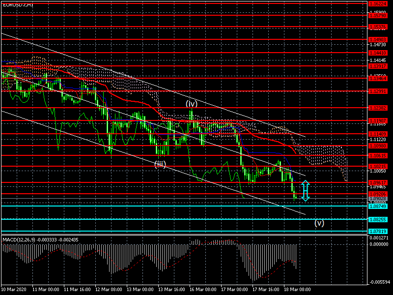Viewport: 393px width, 295px height.
Task: Click the 11 Mar 16:00 time label
Action: (77, 290)
